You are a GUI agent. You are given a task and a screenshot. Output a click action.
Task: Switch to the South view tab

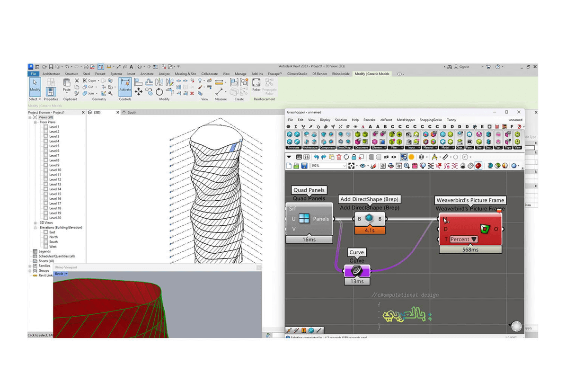click(132, 113)
